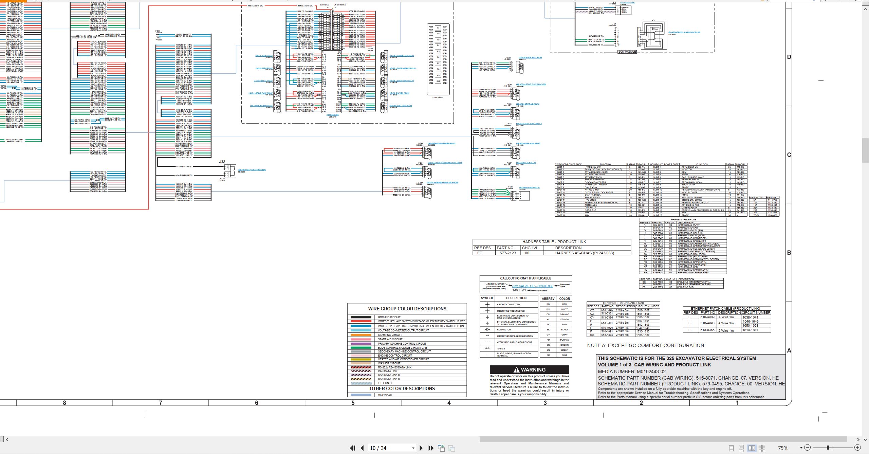Click the OTHER COLOR DESCRIPTIONS heading
The image size is (869, 454).
point(402,388)
